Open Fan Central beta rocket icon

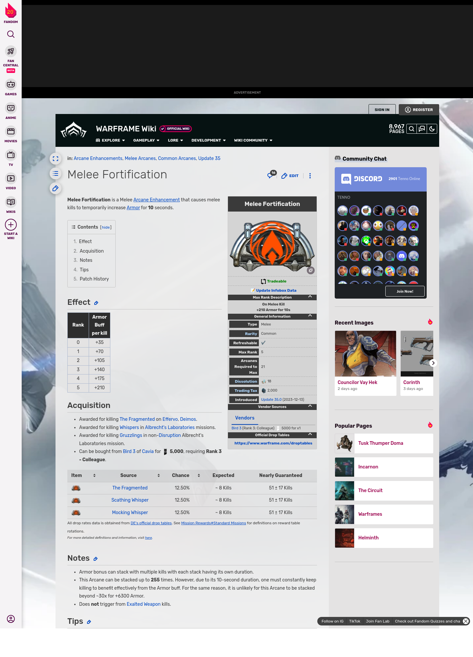coord(11,52)
